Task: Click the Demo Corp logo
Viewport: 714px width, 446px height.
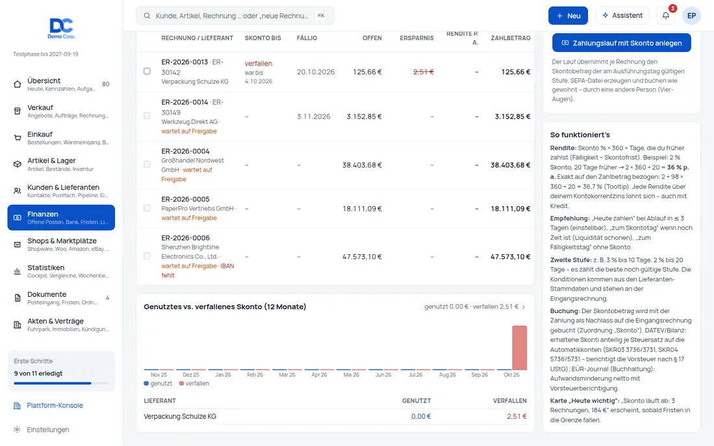Action: click(62, 28)
